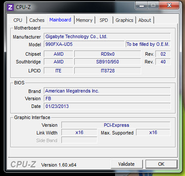Screen dimensions: 185x176
Task: Close the CPU-Z window
Action: pyautogui.click(x=170, y=6)
